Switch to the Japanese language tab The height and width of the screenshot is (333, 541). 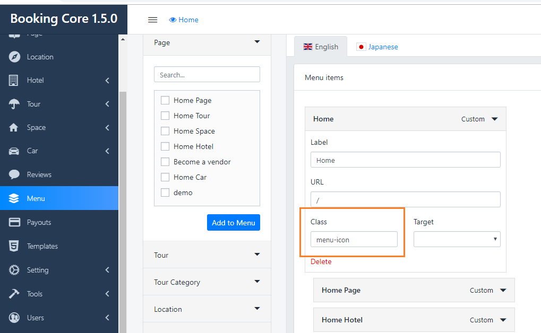377,47
